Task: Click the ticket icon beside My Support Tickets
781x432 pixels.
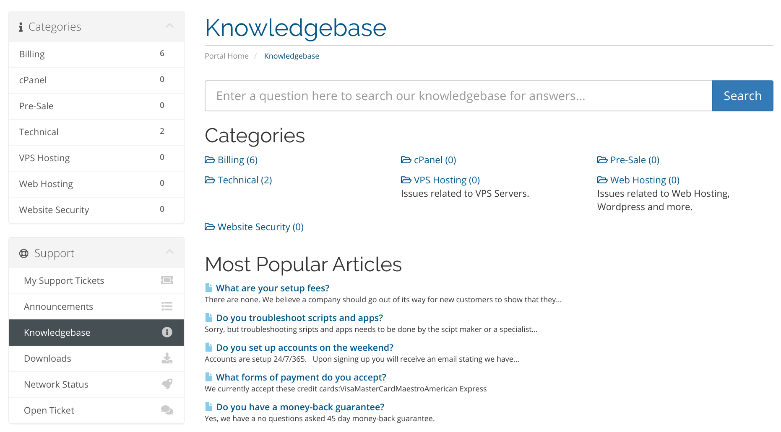Action: click(167, 280)
